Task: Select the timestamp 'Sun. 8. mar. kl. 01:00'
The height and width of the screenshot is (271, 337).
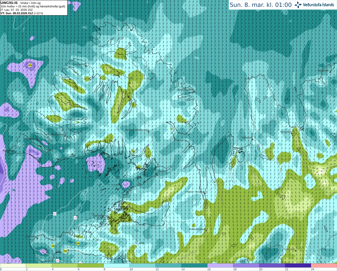Action: pyautogui.click(x=261, y=5)
